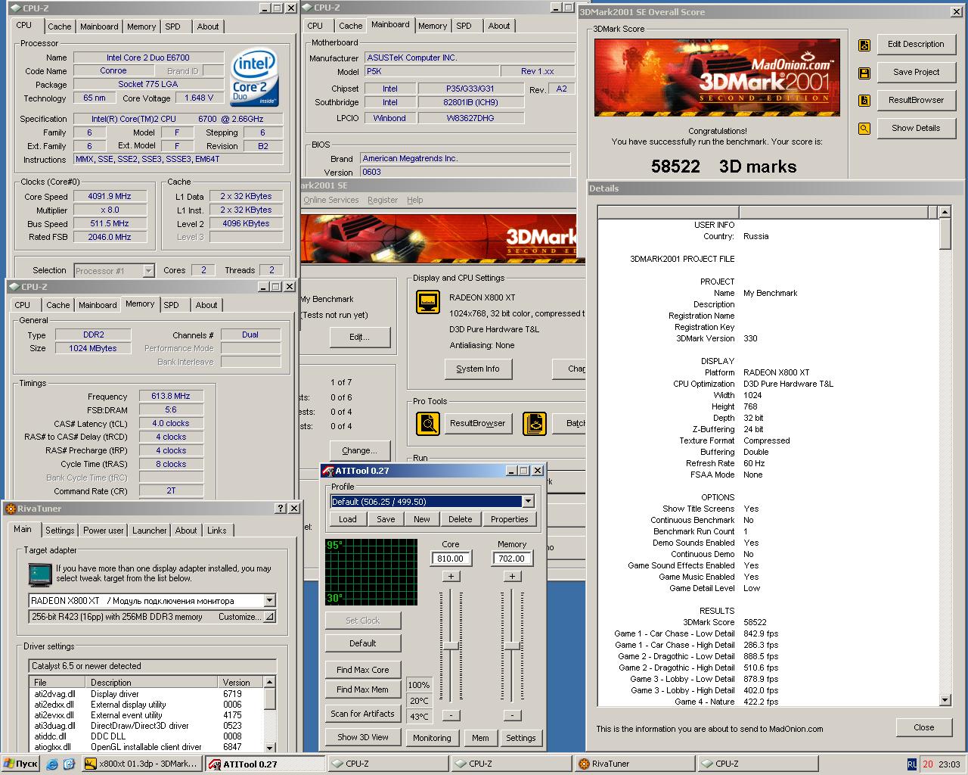968x775 pixels.
Task: Open the RivaTuner target adapter dropdown
Action: 269,601
